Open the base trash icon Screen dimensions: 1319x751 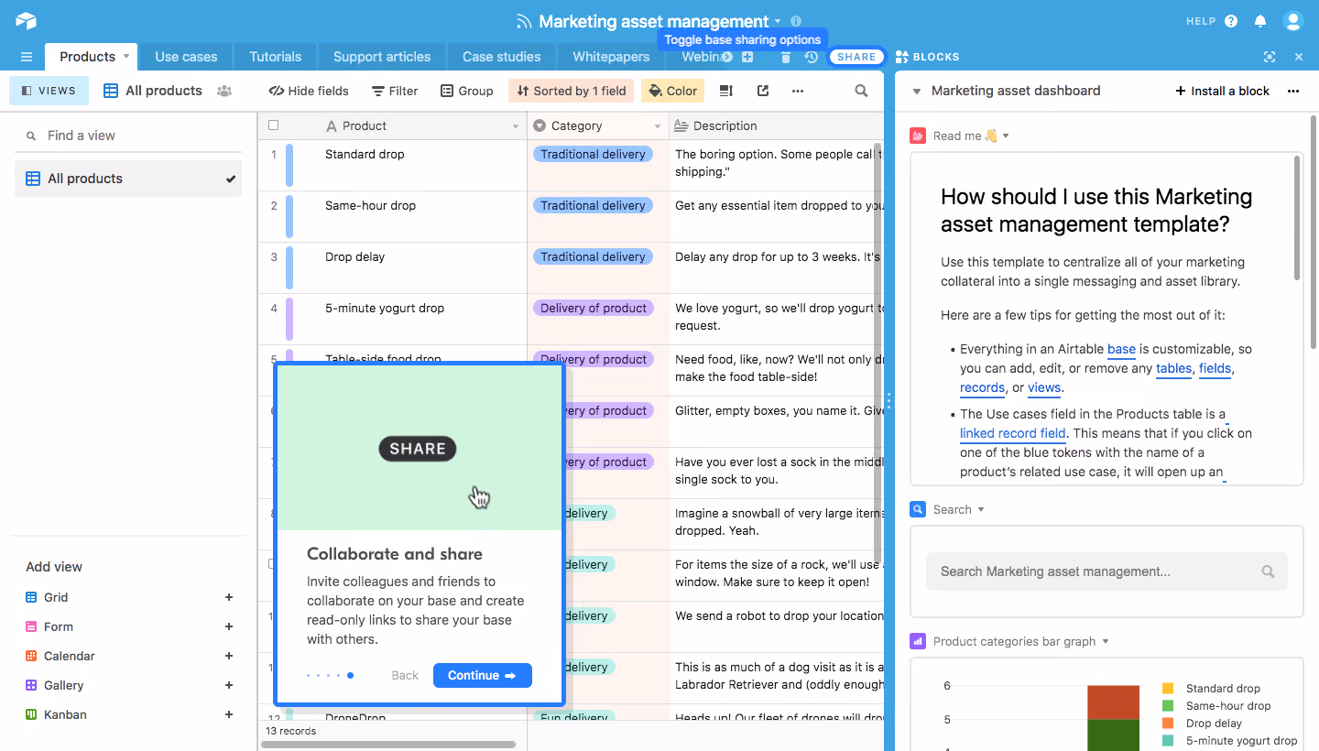786,57
